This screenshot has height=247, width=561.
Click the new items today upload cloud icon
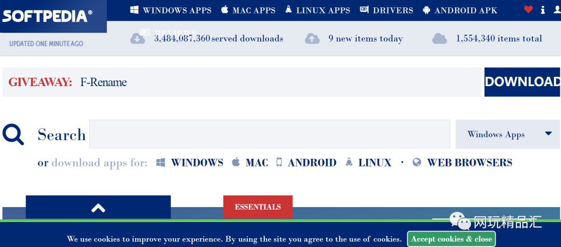click(312, 38)
